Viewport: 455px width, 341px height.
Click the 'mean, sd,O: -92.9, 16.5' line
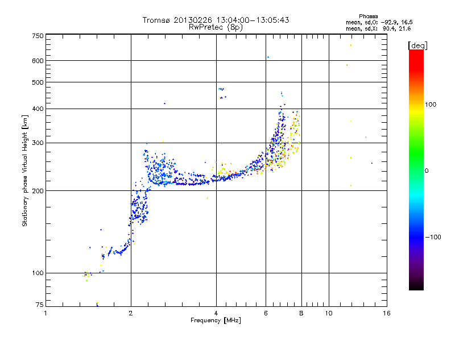point(379,22)
